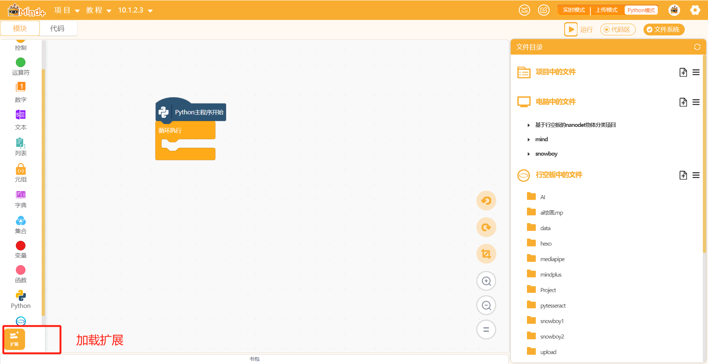Click the block category palette scrollbar
The width and height of the screenshot is (708, 364).
pyautogui.click(x=43, y=192)
